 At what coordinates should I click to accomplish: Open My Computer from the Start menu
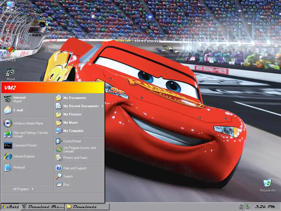coord(79,131)
